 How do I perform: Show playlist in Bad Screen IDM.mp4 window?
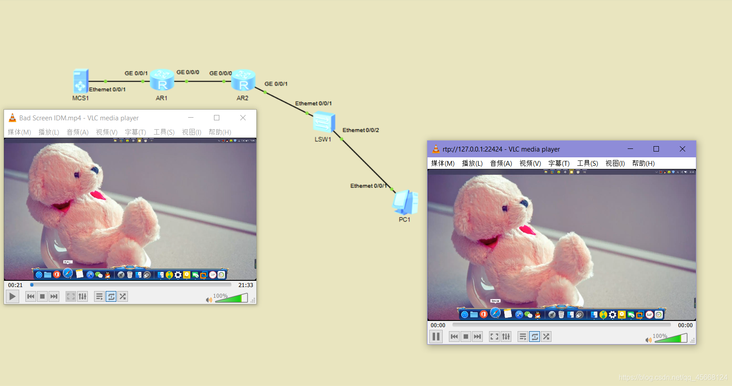tap(99, 296)
